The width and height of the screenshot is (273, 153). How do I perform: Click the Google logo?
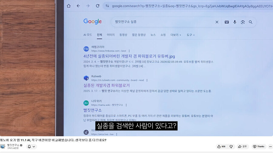[x=93, y=22]
